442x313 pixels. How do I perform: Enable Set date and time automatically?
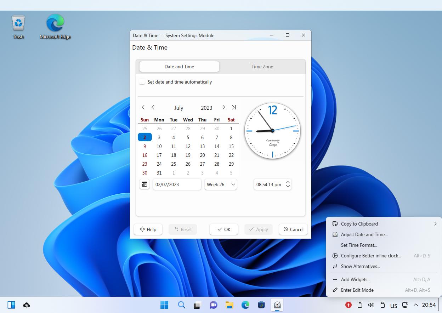(142, 82)
